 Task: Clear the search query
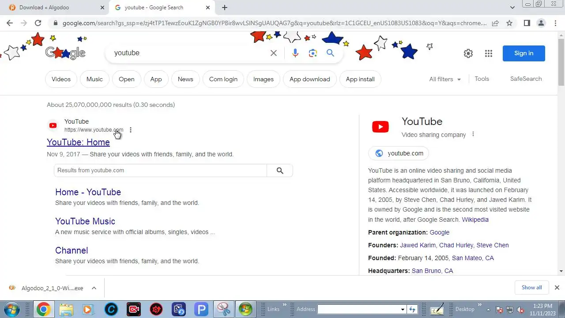click(274, 53)
